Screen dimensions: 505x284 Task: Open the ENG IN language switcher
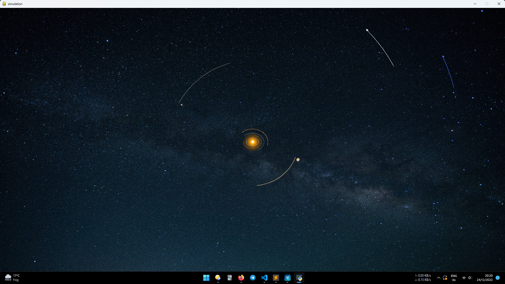click(454, 278)
